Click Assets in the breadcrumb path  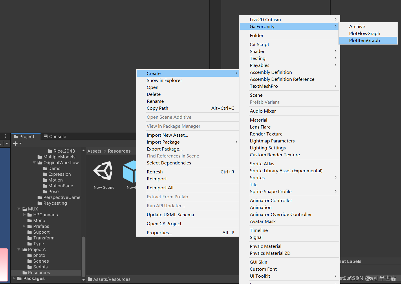click(94, 151)
